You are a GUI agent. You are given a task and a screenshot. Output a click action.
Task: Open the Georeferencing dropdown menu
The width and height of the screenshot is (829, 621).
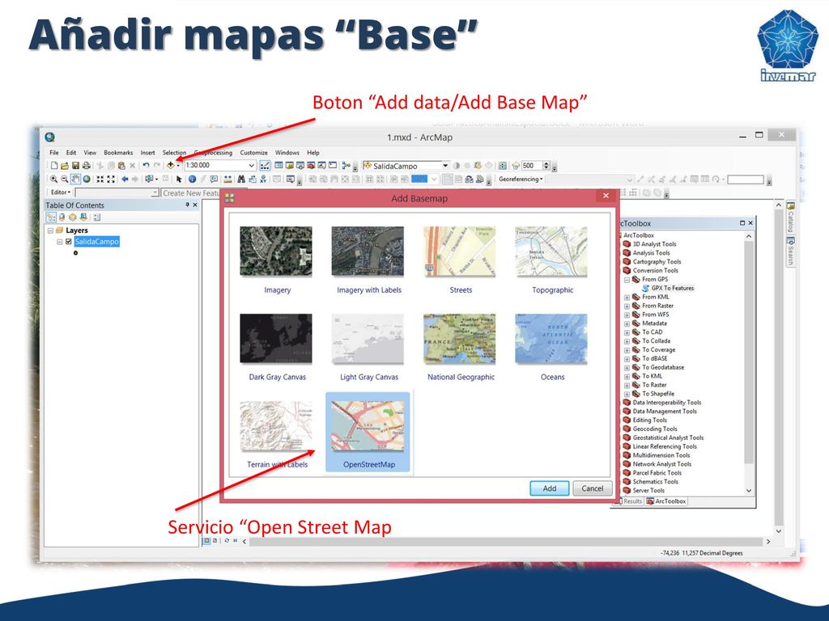(x=521, y=179)
